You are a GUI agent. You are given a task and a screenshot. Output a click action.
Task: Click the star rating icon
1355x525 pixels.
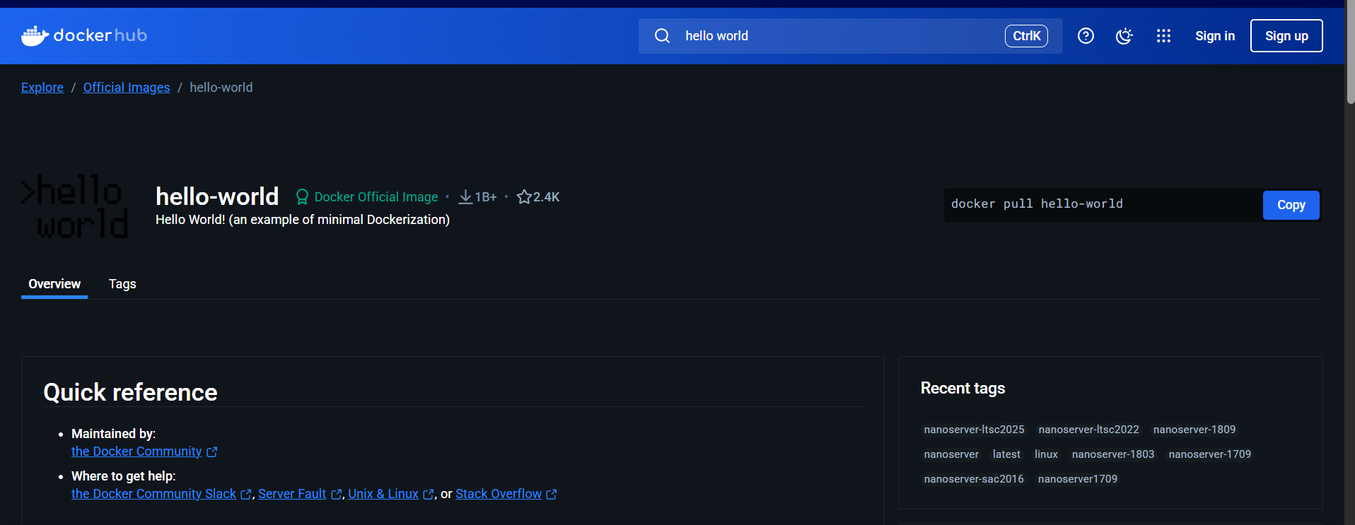(x=524, y=197)
